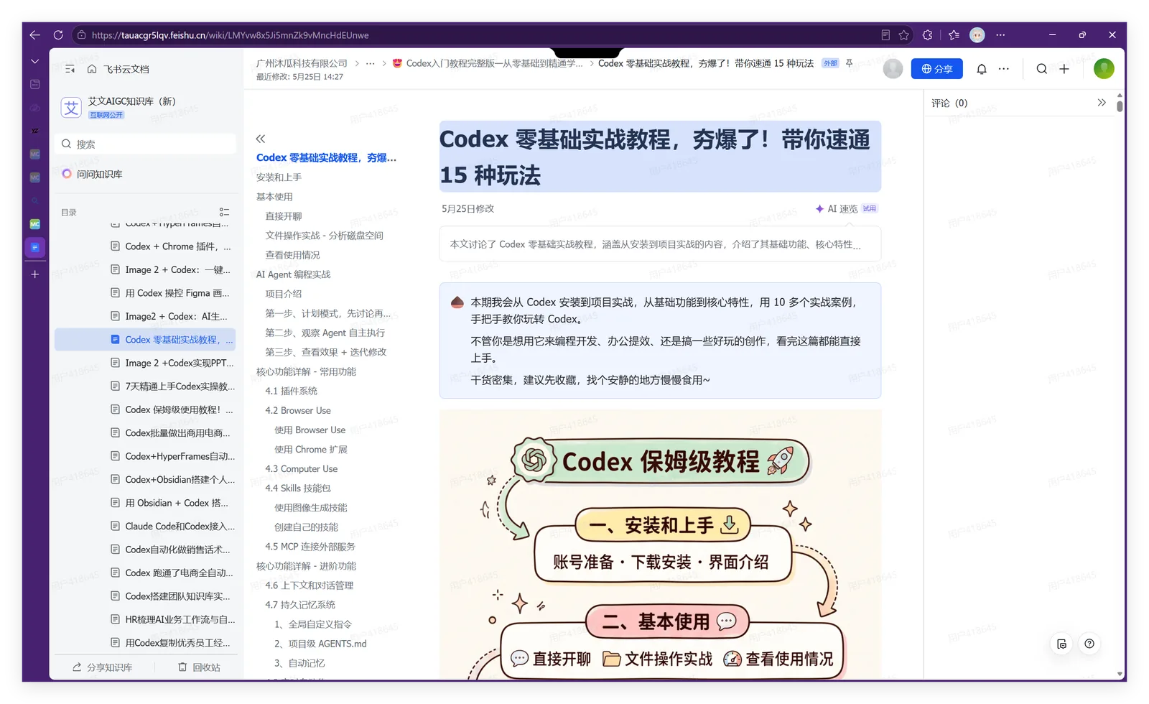This screenshot has width=1149, height=704.
Task: Open AI 速览 summary
Action: click(x=846, y=208)
